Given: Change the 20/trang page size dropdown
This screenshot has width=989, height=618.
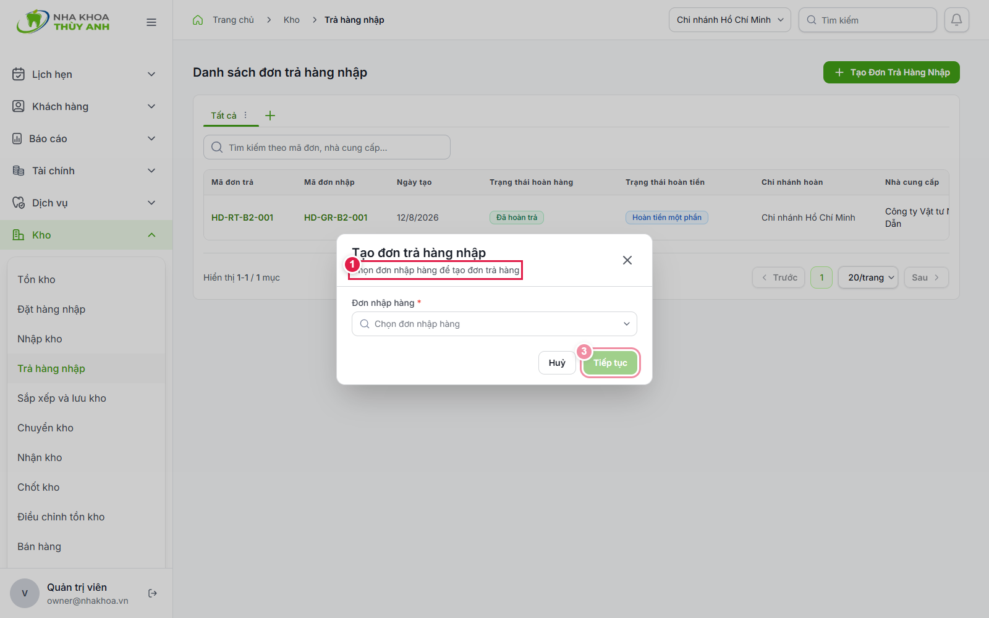Looking at the screenshot, I should pos(868,277).
